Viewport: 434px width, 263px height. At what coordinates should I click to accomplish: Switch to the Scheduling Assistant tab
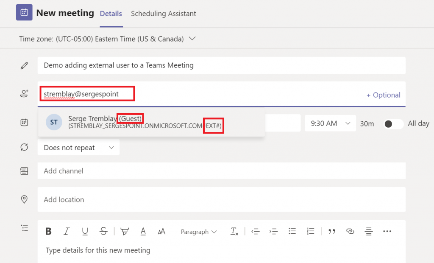(163, 14)
